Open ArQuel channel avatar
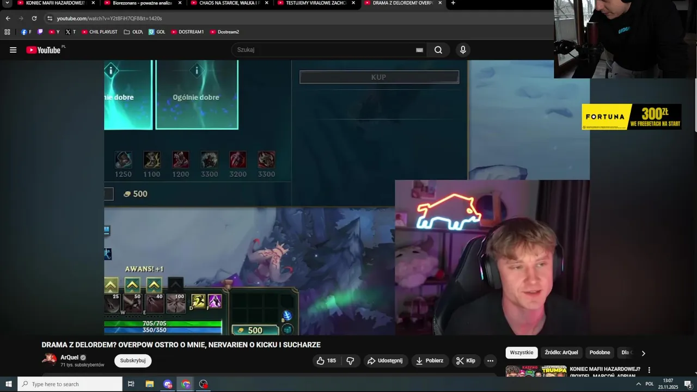This screenshot has width=697, height=392. click(x=49, y=360)
